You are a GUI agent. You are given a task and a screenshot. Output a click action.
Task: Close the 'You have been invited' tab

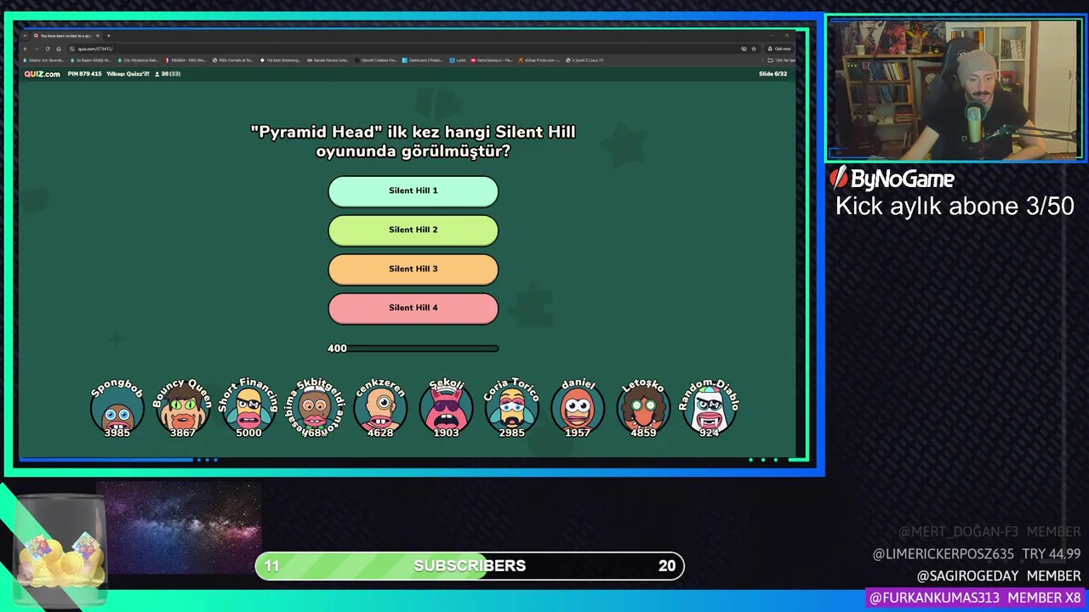(97, 36)
